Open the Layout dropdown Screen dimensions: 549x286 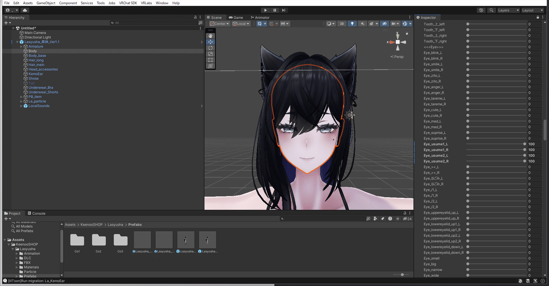533,10
